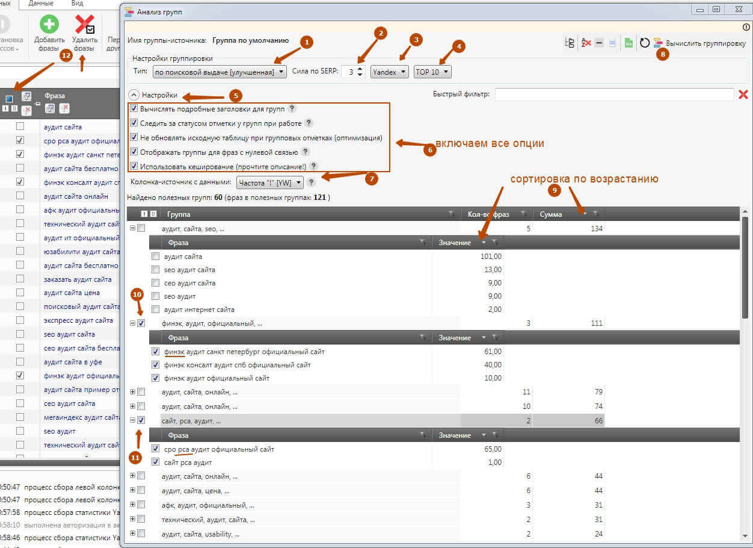Screen dimensions: 753x548
Task: Sort by the Сумма column header
Action: (x=551, y=214)
